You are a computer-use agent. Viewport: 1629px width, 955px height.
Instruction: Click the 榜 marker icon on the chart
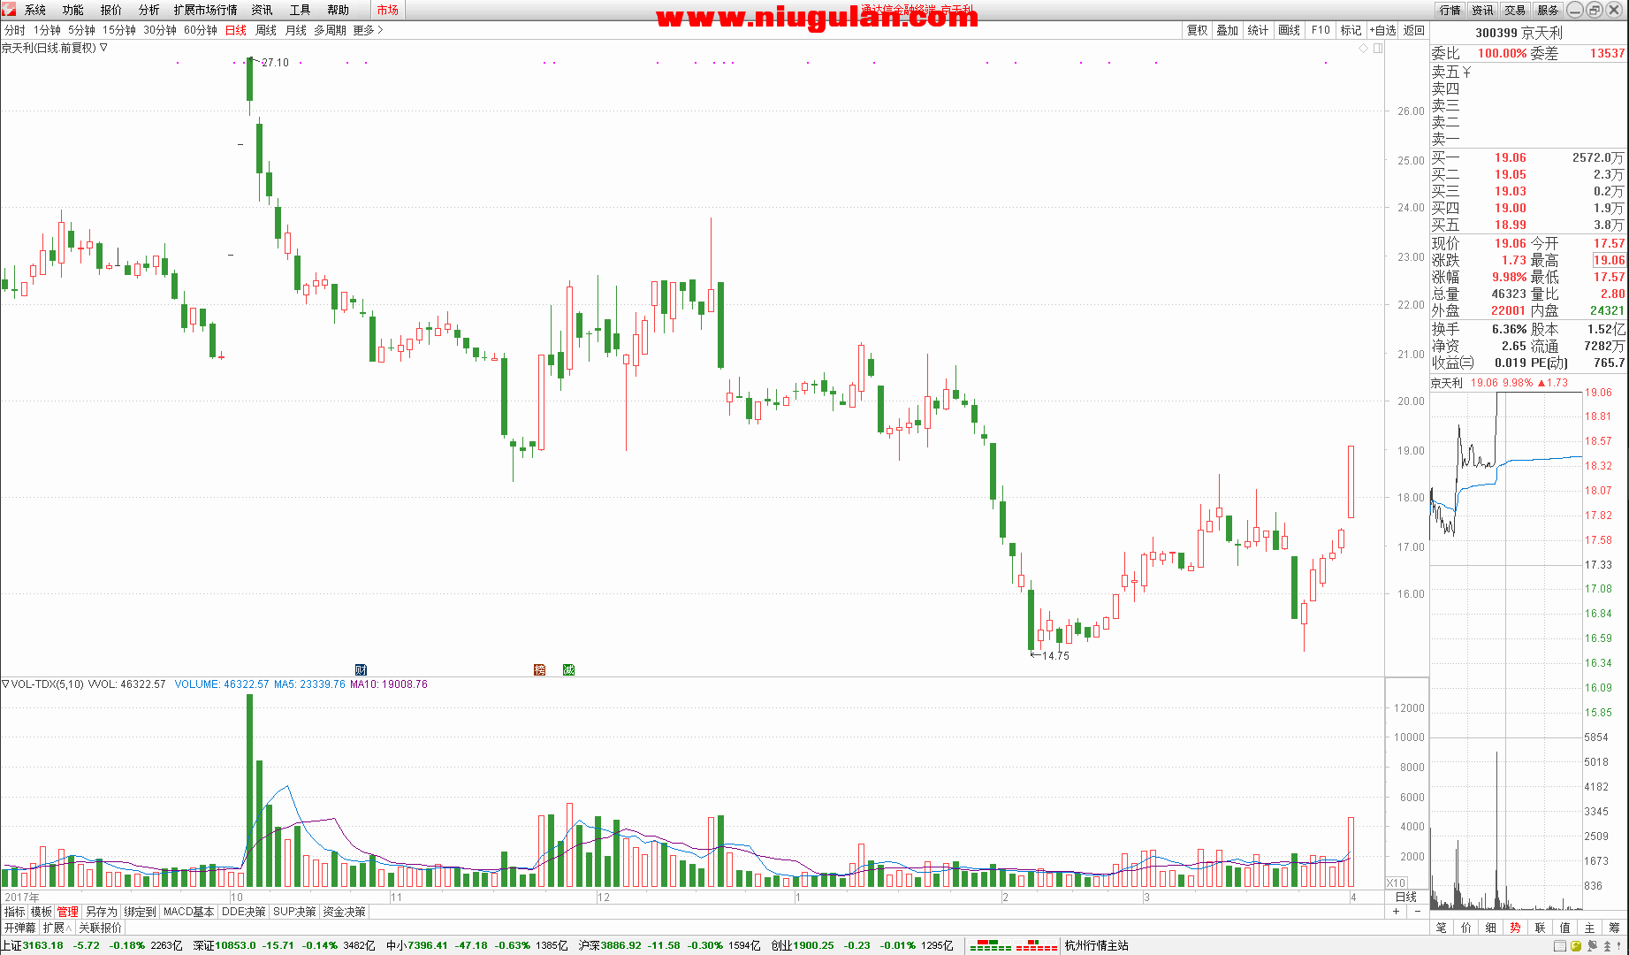pyautogui.click(x=539, y=669)
